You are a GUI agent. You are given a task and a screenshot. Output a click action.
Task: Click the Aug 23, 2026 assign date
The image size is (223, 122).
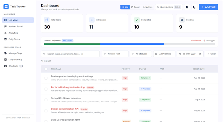pos(199,78)
